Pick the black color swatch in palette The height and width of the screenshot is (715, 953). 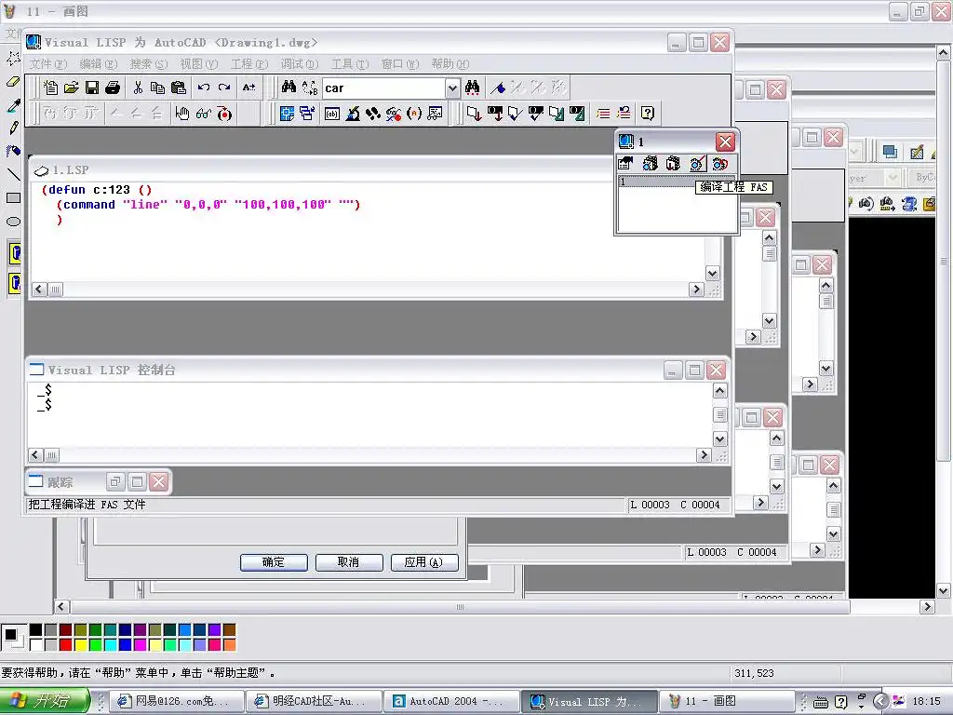pyautogui.click(x=36, y=630)
